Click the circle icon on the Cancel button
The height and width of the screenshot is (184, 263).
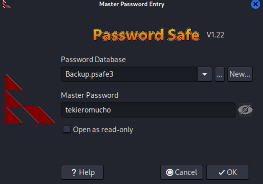tap(170, 172)
